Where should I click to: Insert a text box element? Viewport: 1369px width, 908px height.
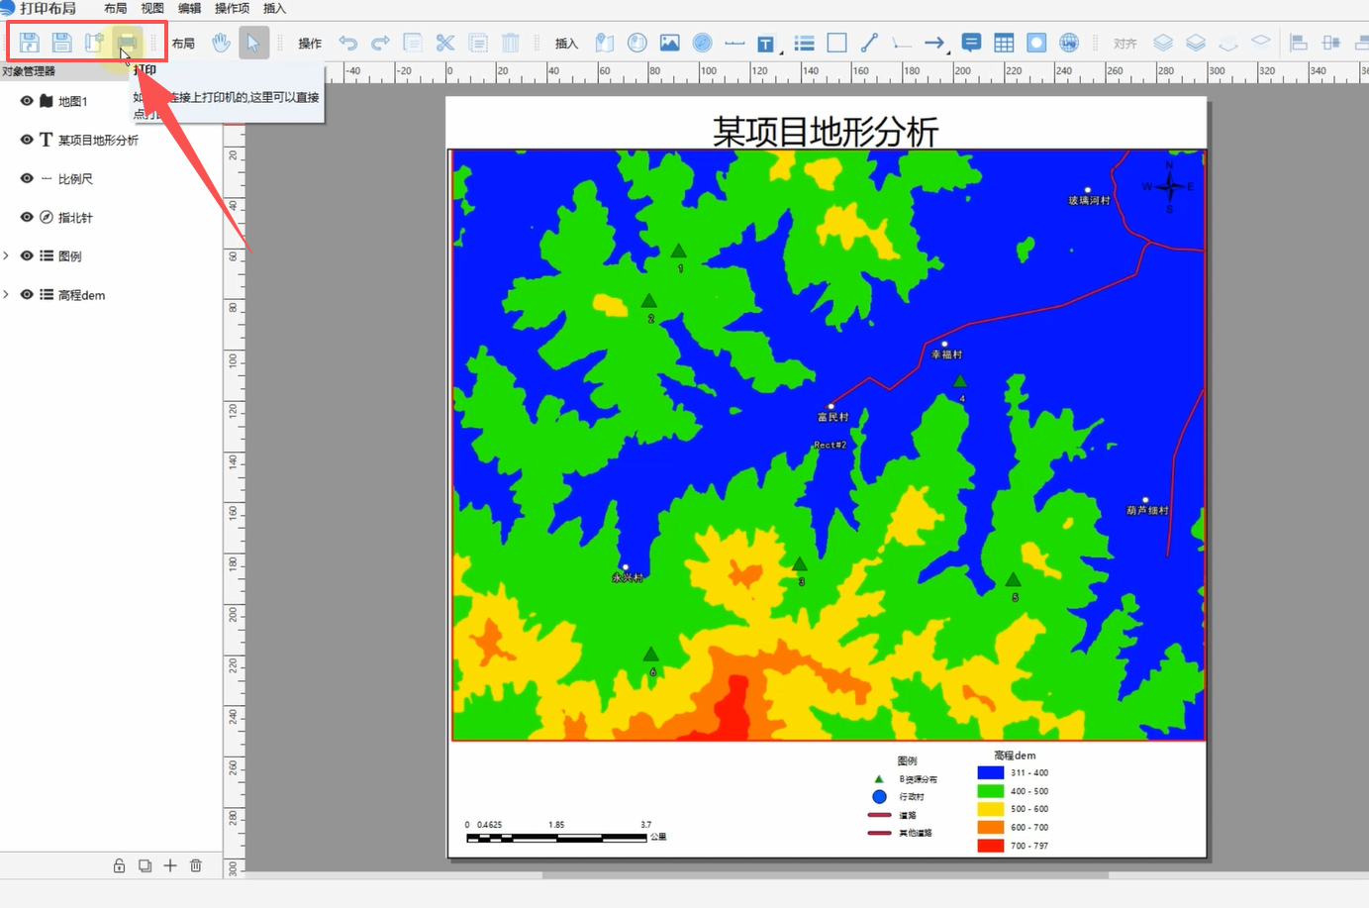pyautogui.click(x=765, y=44)
